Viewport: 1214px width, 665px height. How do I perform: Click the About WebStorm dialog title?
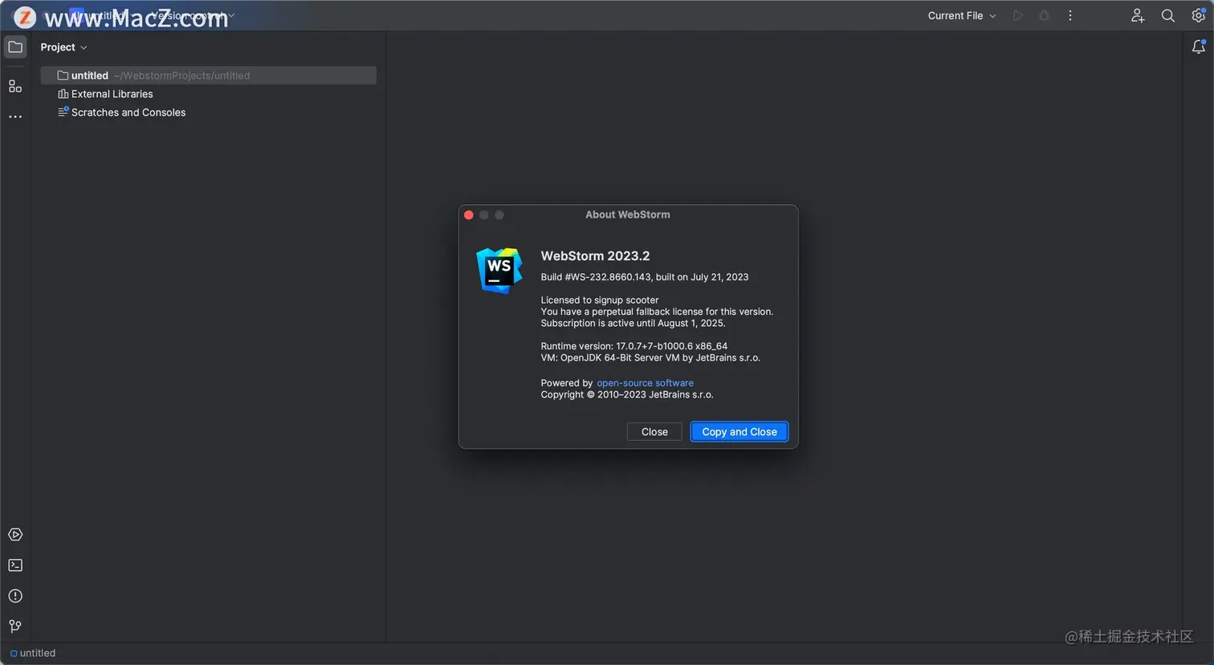coord(628,214)
